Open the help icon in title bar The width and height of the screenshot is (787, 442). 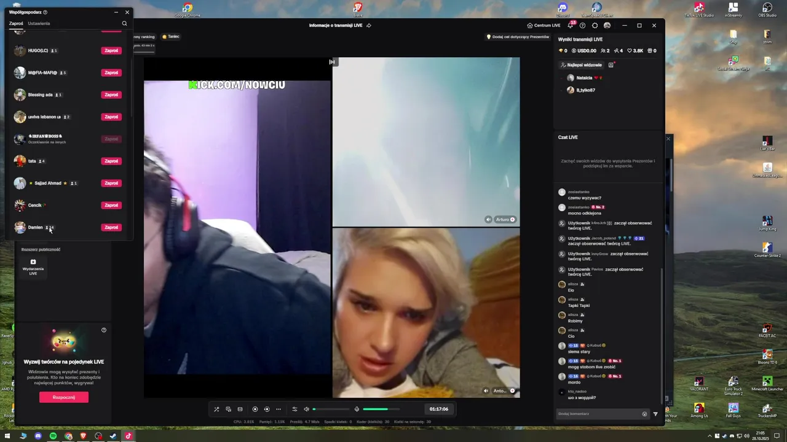tap(583, 25)
